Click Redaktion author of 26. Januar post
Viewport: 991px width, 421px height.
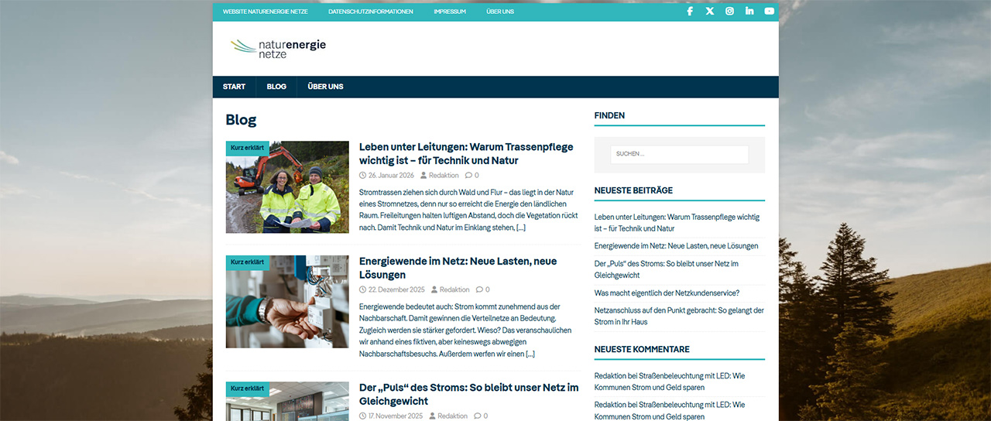(x=444, y=176)
